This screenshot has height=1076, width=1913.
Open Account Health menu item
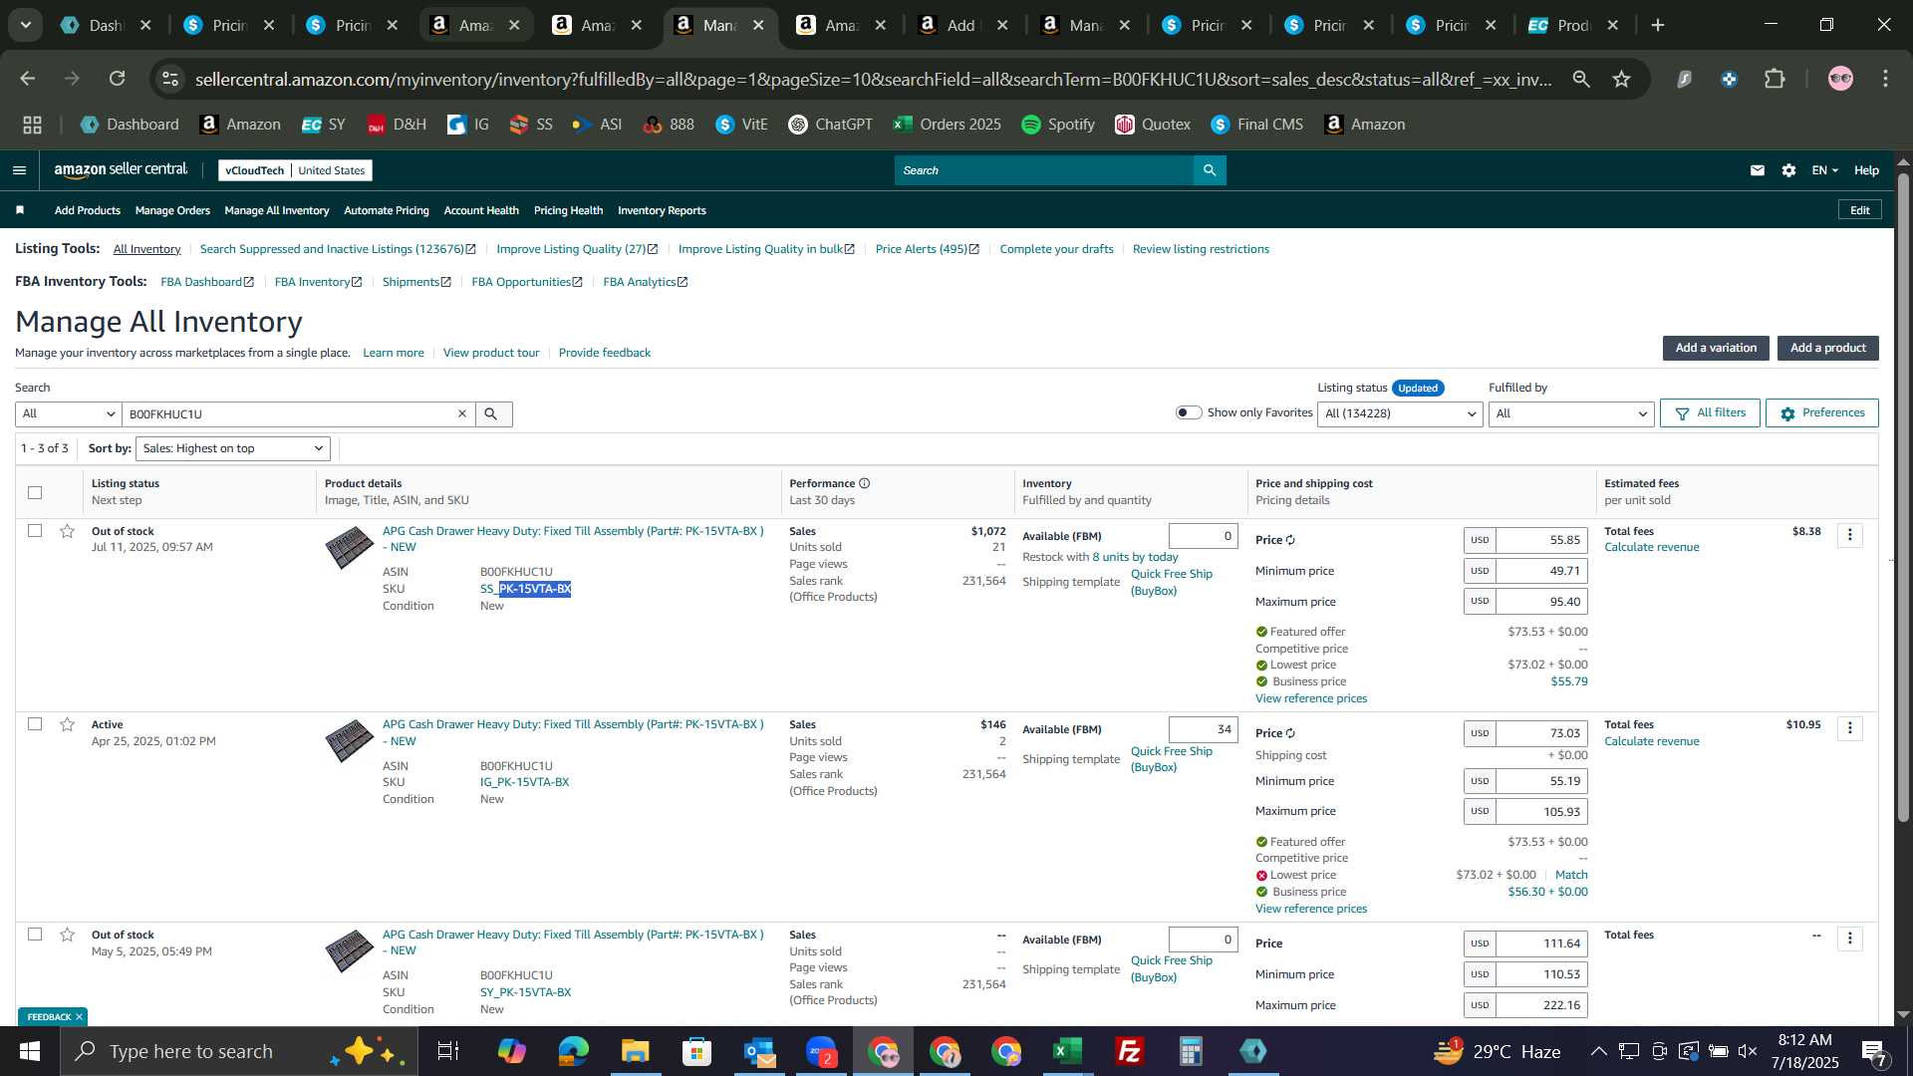point(481,210)
